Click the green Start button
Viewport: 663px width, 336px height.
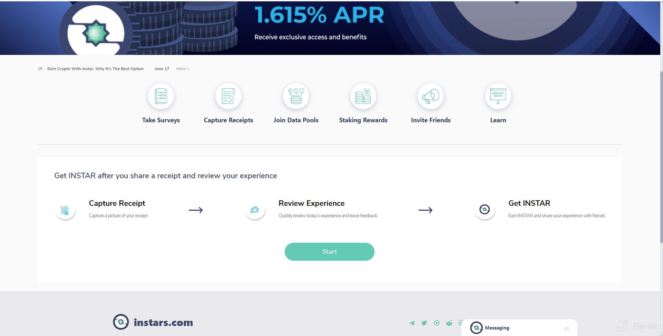[x=329, y=252]
